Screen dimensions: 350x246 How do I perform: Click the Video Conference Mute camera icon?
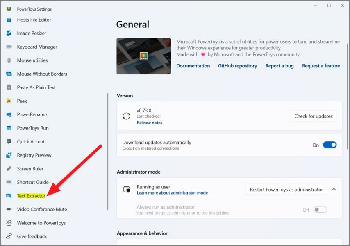point(9,209)
